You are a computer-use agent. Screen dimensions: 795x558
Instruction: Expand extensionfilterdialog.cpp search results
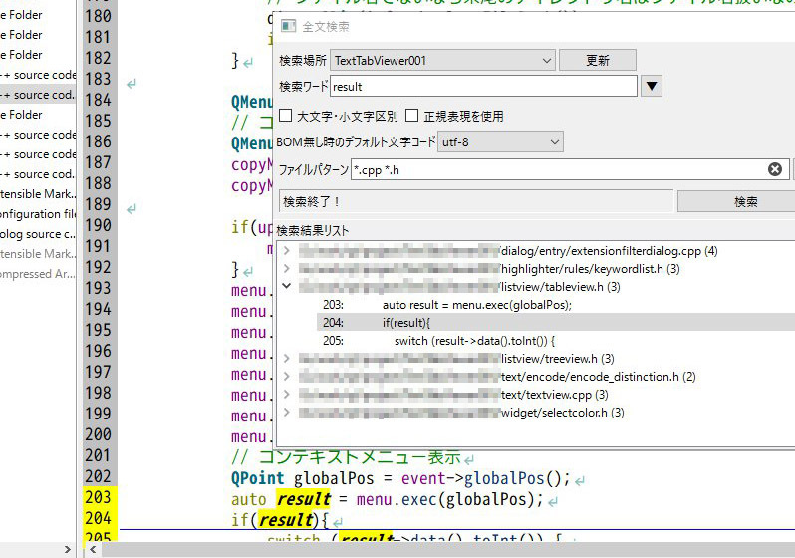point(287,251)
